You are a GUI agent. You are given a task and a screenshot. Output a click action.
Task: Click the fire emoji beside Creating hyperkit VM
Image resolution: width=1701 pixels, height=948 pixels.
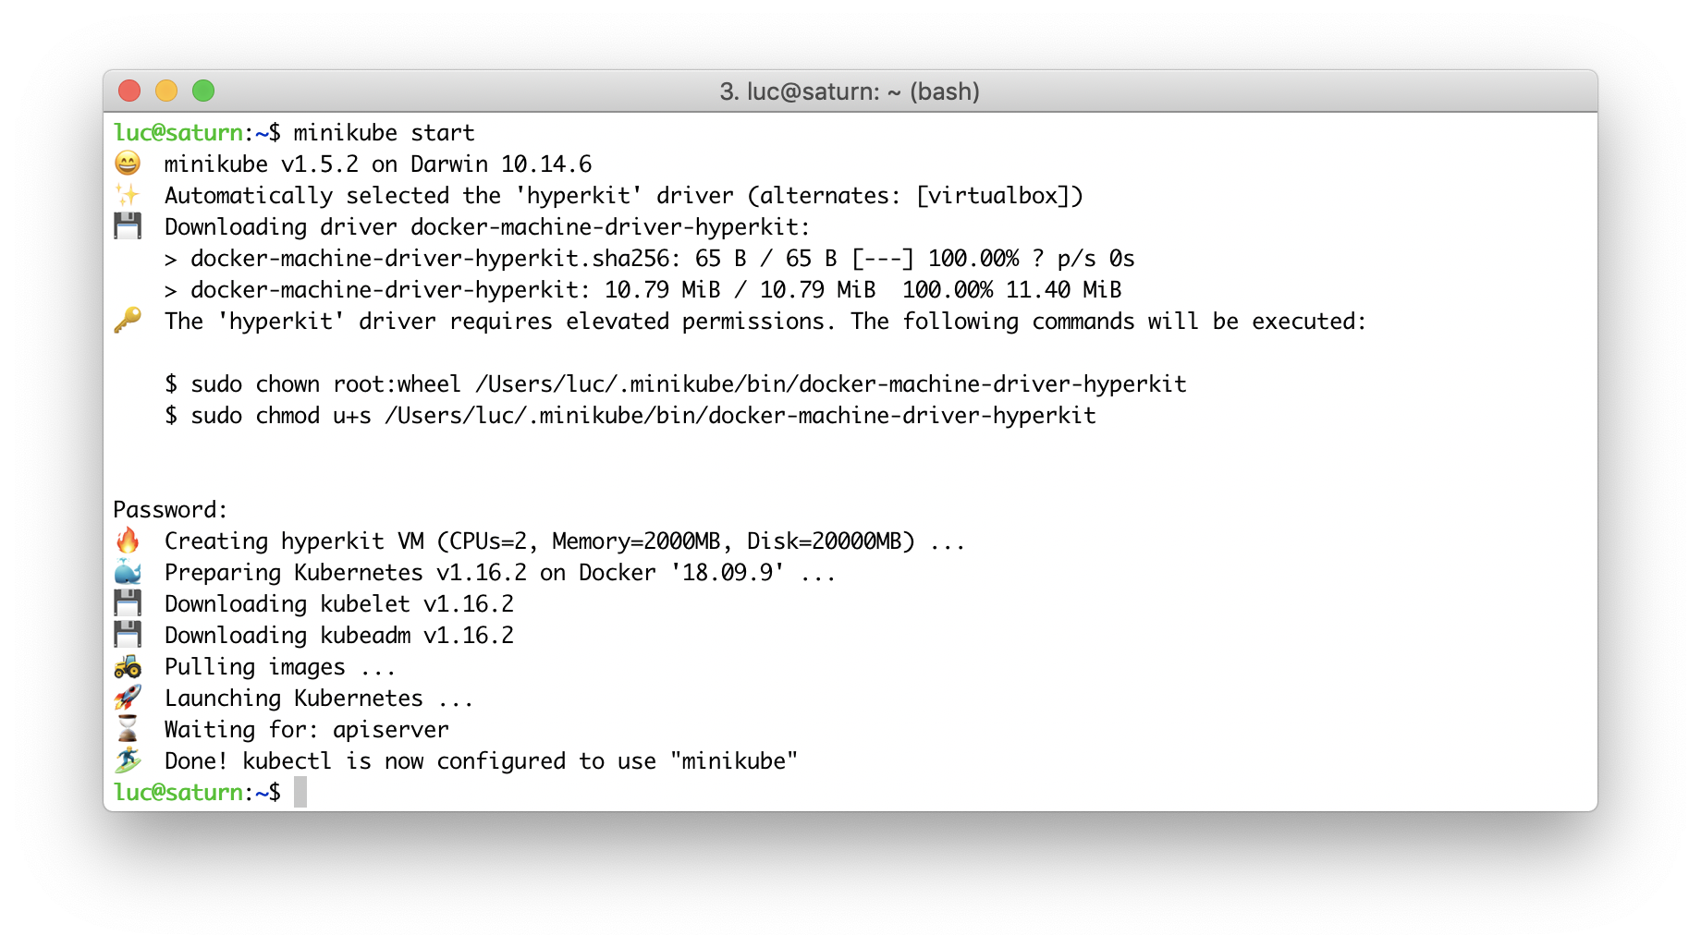[x=128, y=541]
